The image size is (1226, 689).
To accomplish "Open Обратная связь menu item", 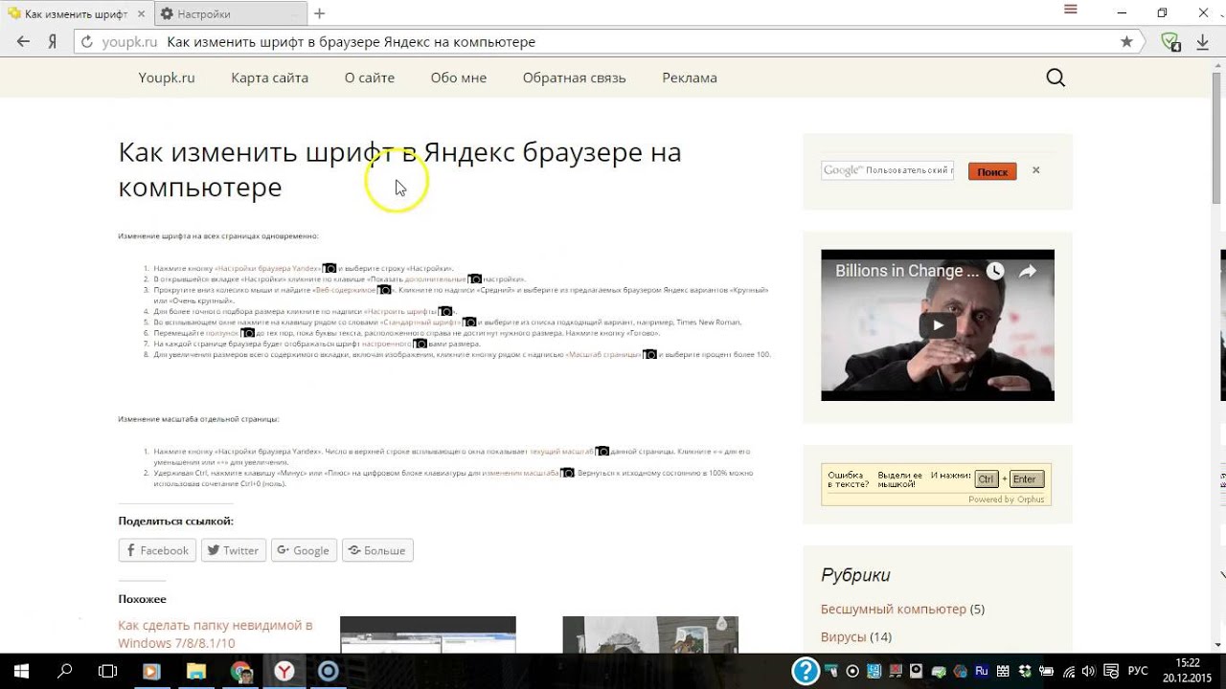I will click(x=574, y=78).
